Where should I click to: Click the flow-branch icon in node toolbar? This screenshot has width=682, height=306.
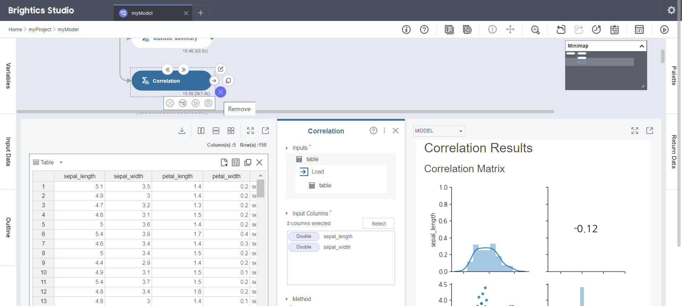coord(183,103)
